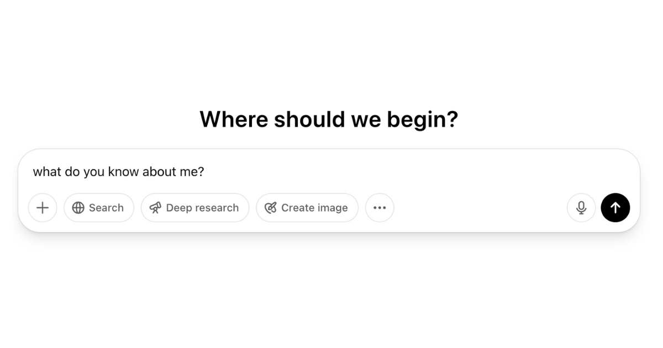This screenshot has height=348, width=663.
Task: Place cursor in the prompt text area
Action: point(221,172)
